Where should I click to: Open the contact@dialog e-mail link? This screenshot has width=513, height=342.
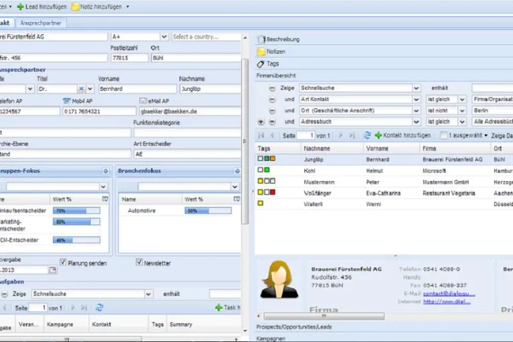point(449,294)
